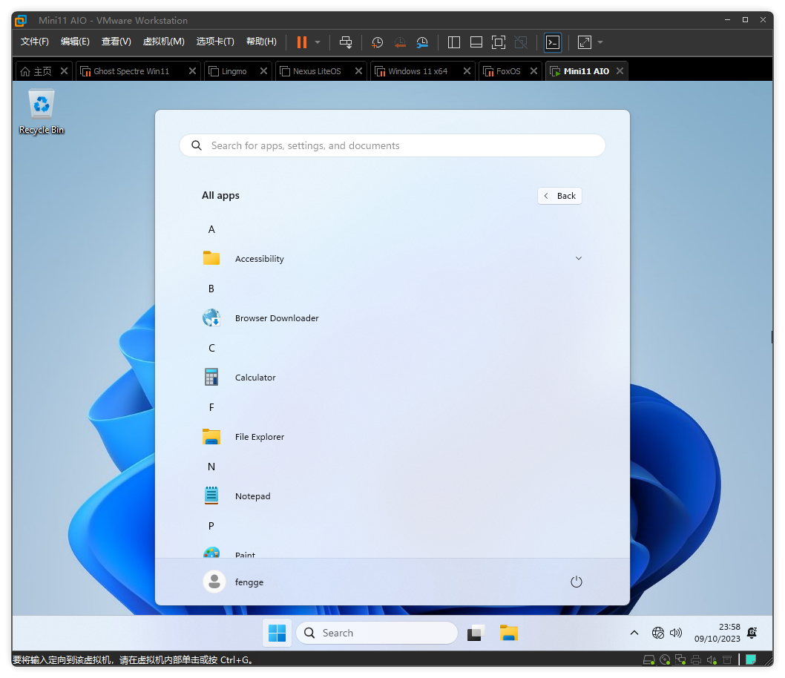The width and height of the screenshot is (785, 678).
Task: Open the 文件(F) menu
Action: coord(35,42)
